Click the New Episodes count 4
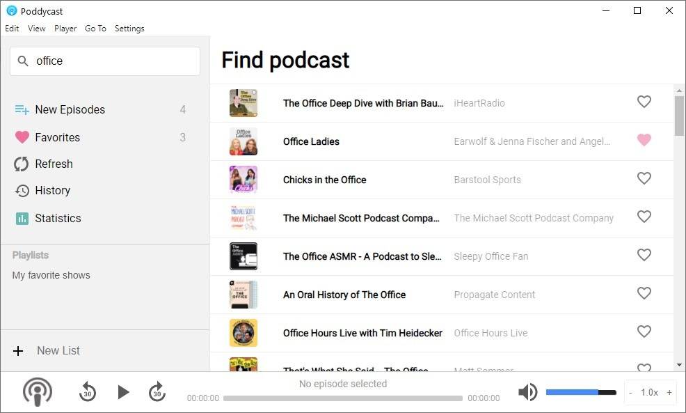Screen dimensions: 686x413 183,109
